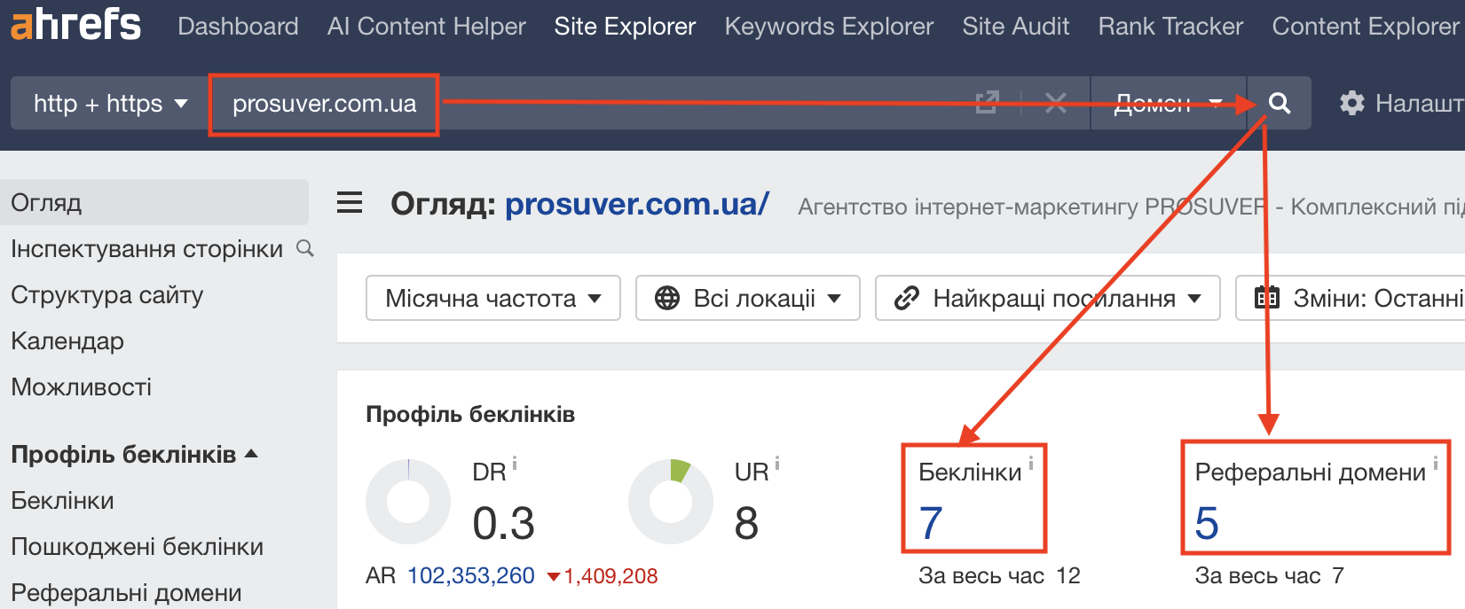Open URL in new tab icon

(x=987, y=103)
